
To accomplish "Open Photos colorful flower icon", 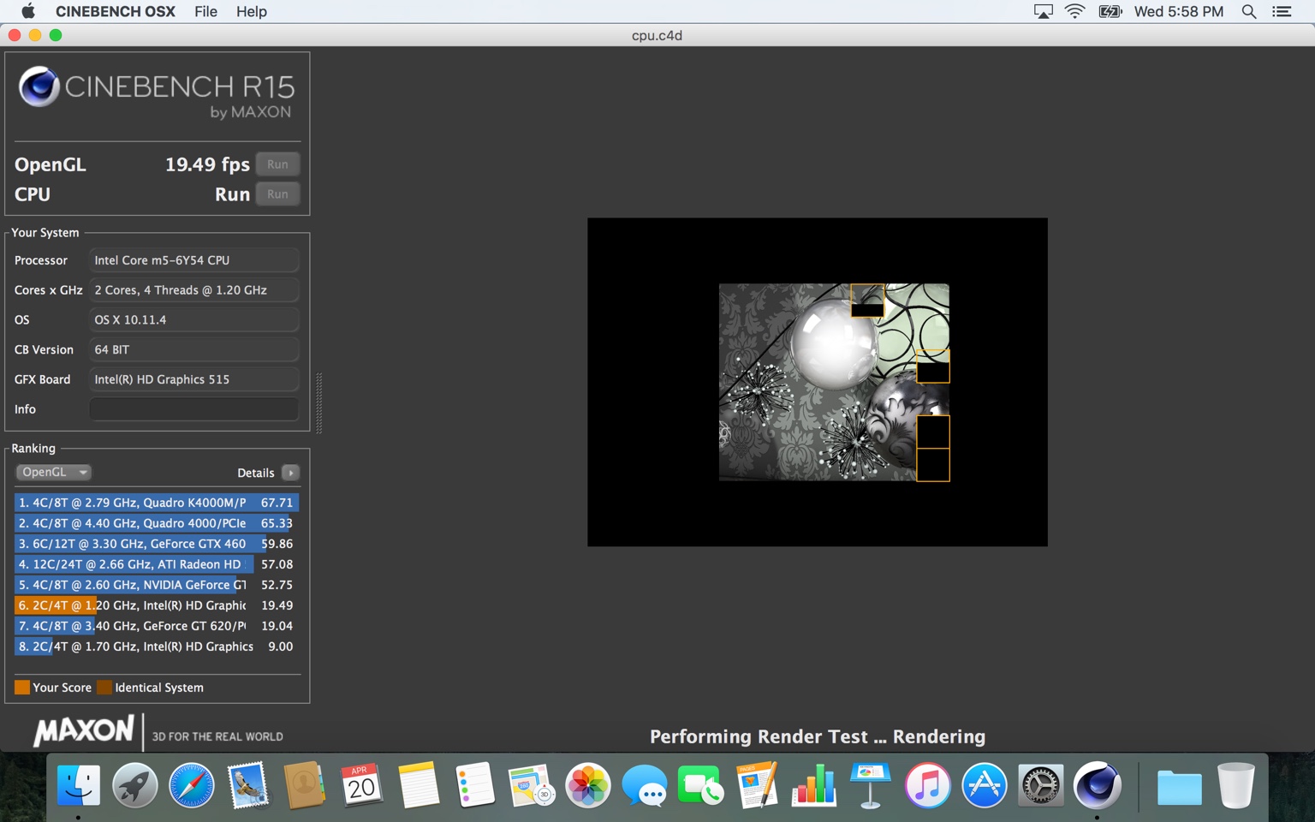I will [587, 784].
